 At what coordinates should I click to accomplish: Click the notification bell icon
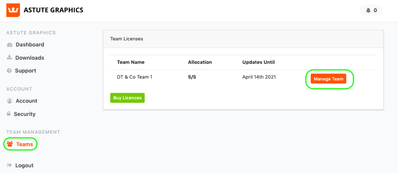368,10
